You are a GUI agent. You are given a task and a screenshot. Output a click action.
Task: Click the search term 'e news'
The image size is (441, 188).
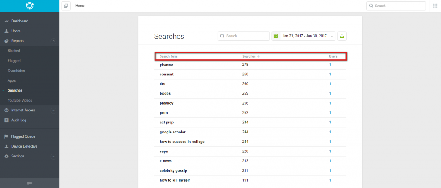tap(166, 161)
